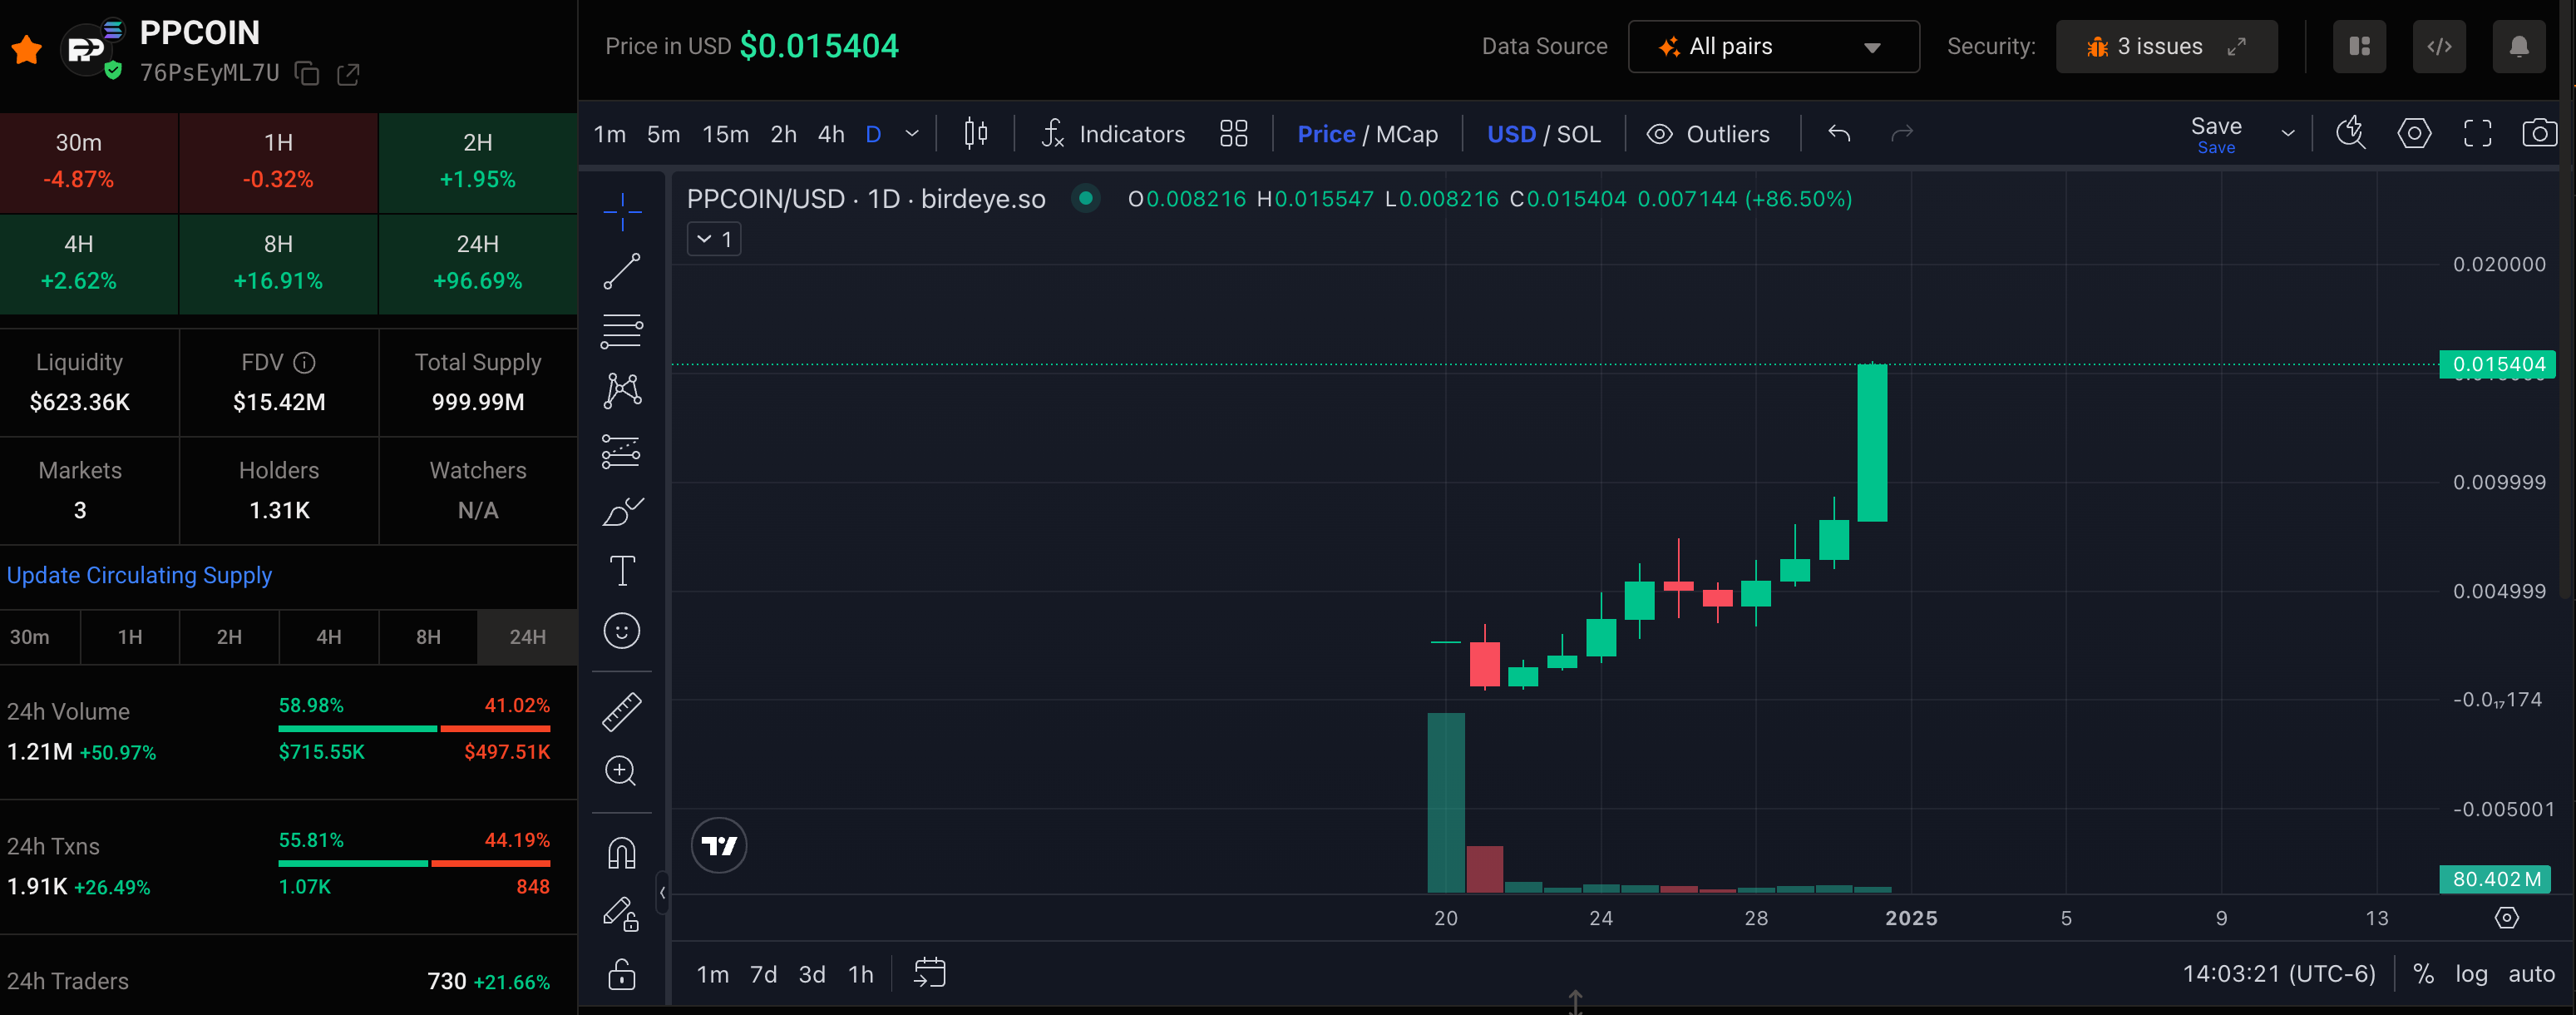Click the notification bell icon

2518,47
